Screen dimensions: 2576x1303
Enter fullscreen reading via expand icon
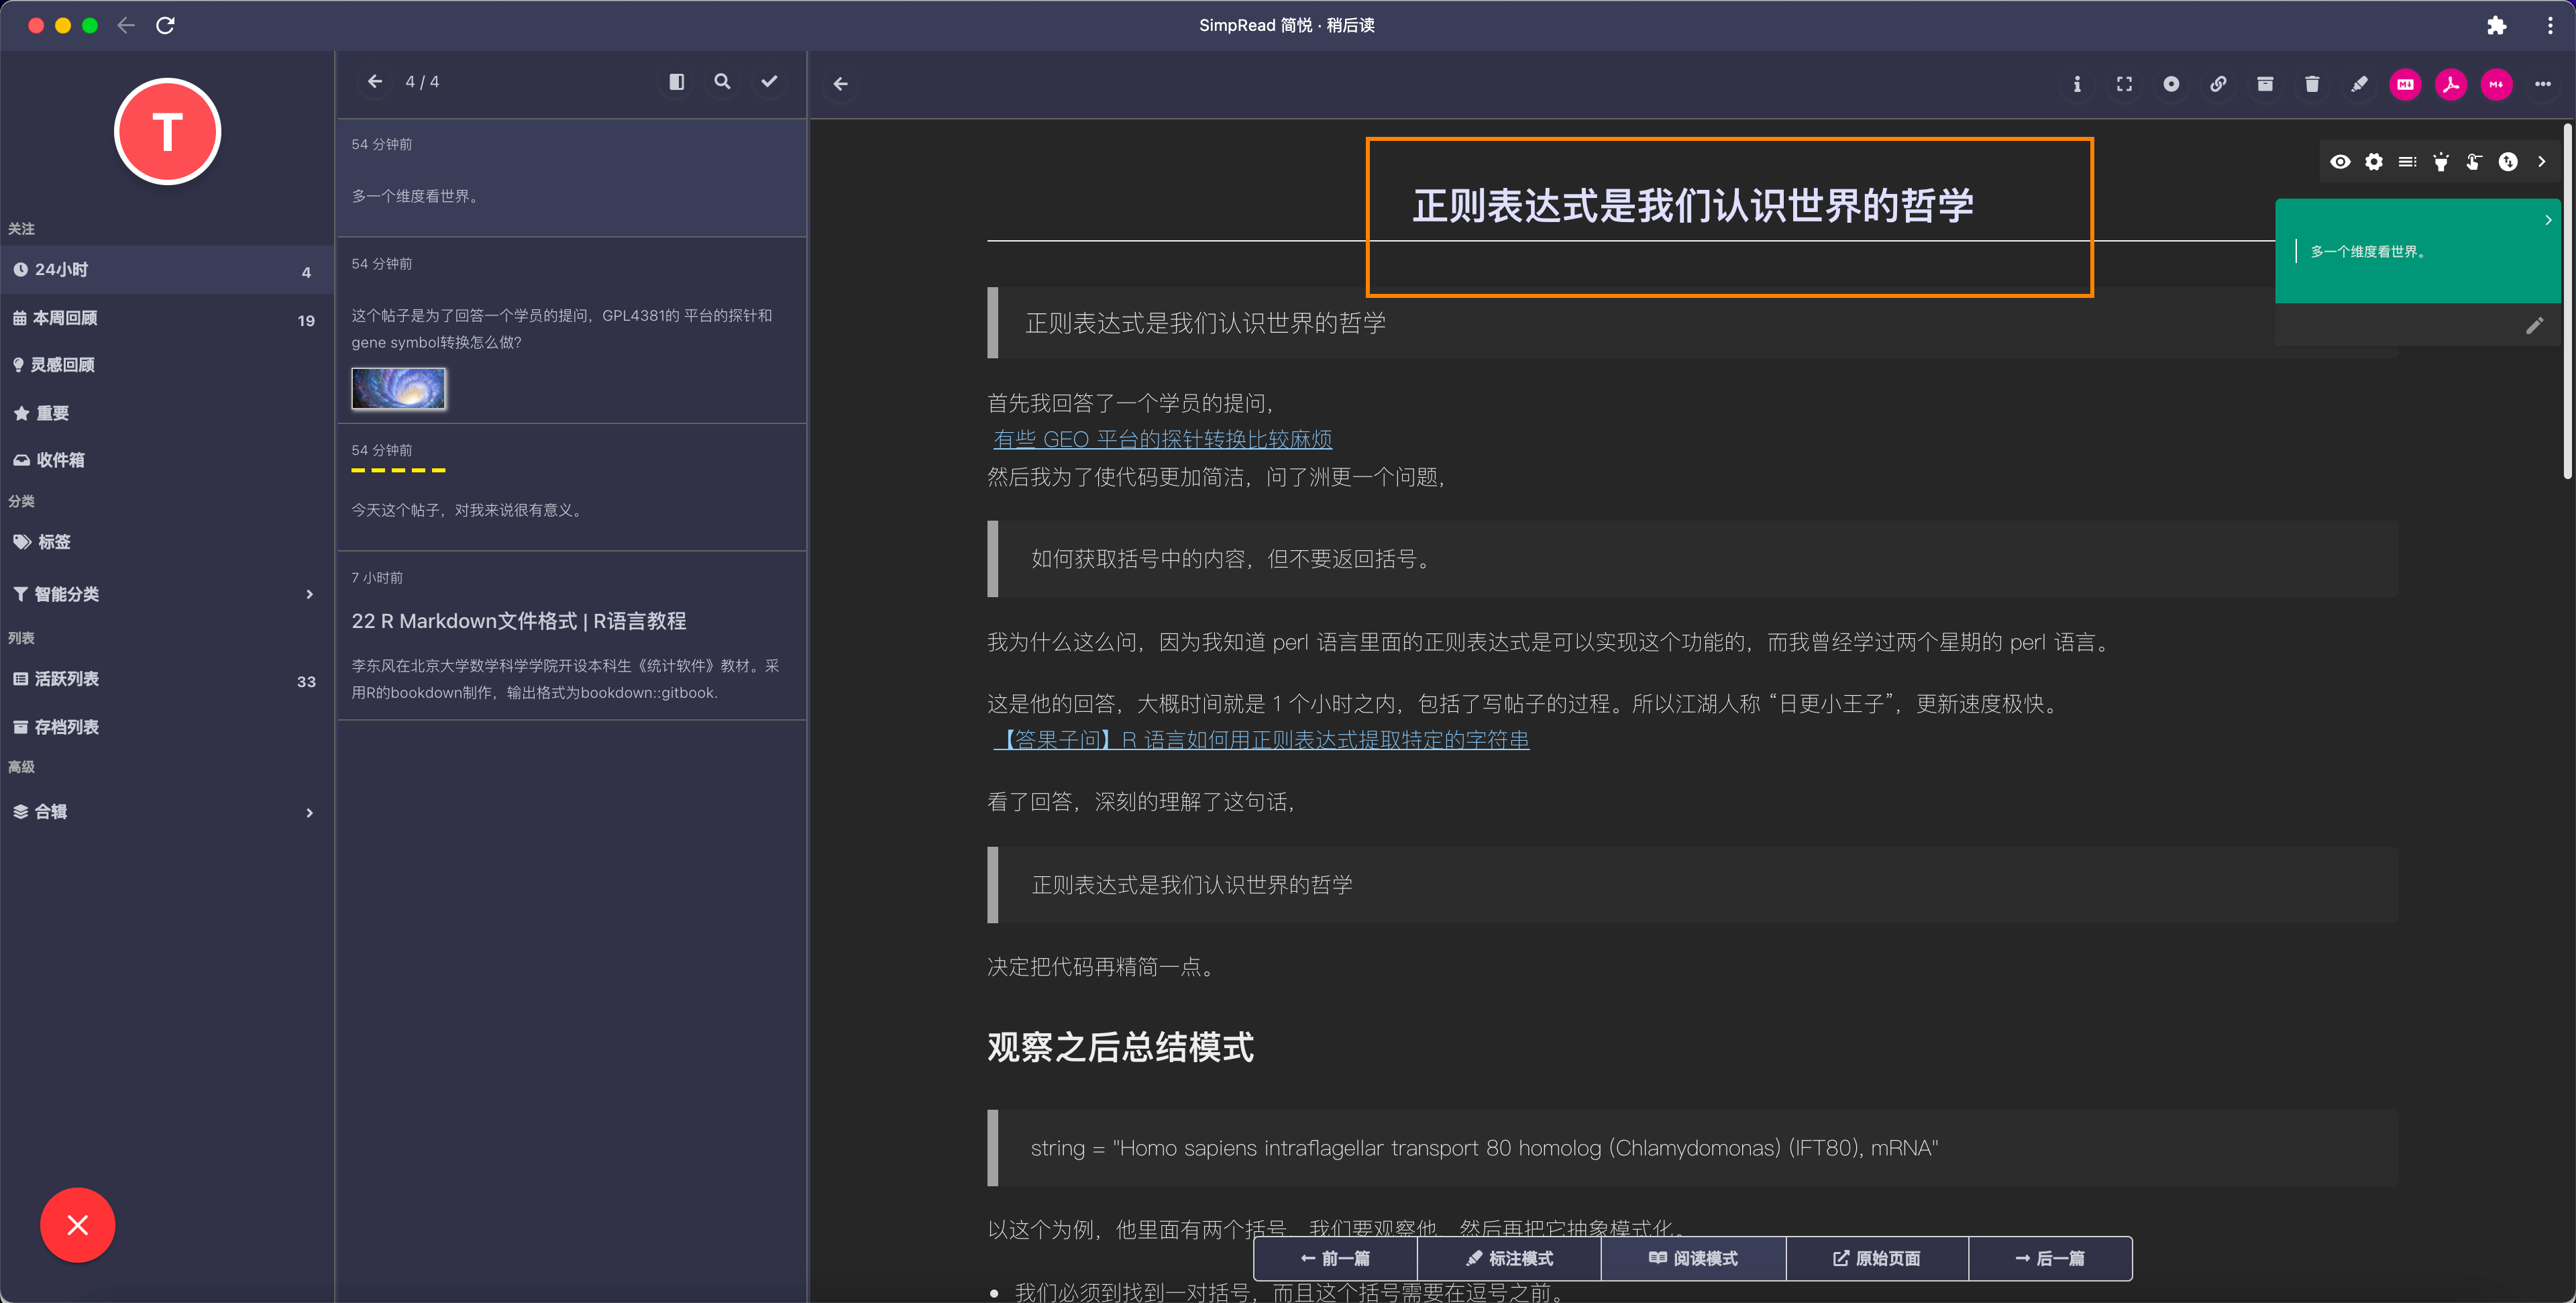pyautogui.click(x=2124, y=84)
